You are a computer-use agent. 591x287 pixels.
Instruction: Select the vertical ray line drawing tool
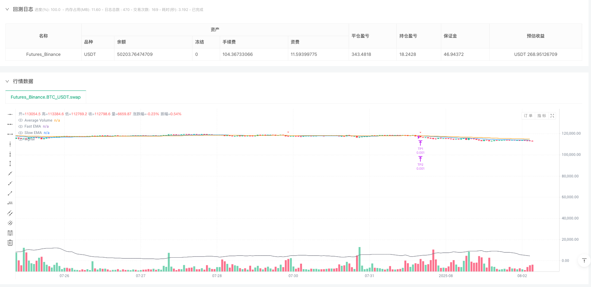tap(10, 154)
